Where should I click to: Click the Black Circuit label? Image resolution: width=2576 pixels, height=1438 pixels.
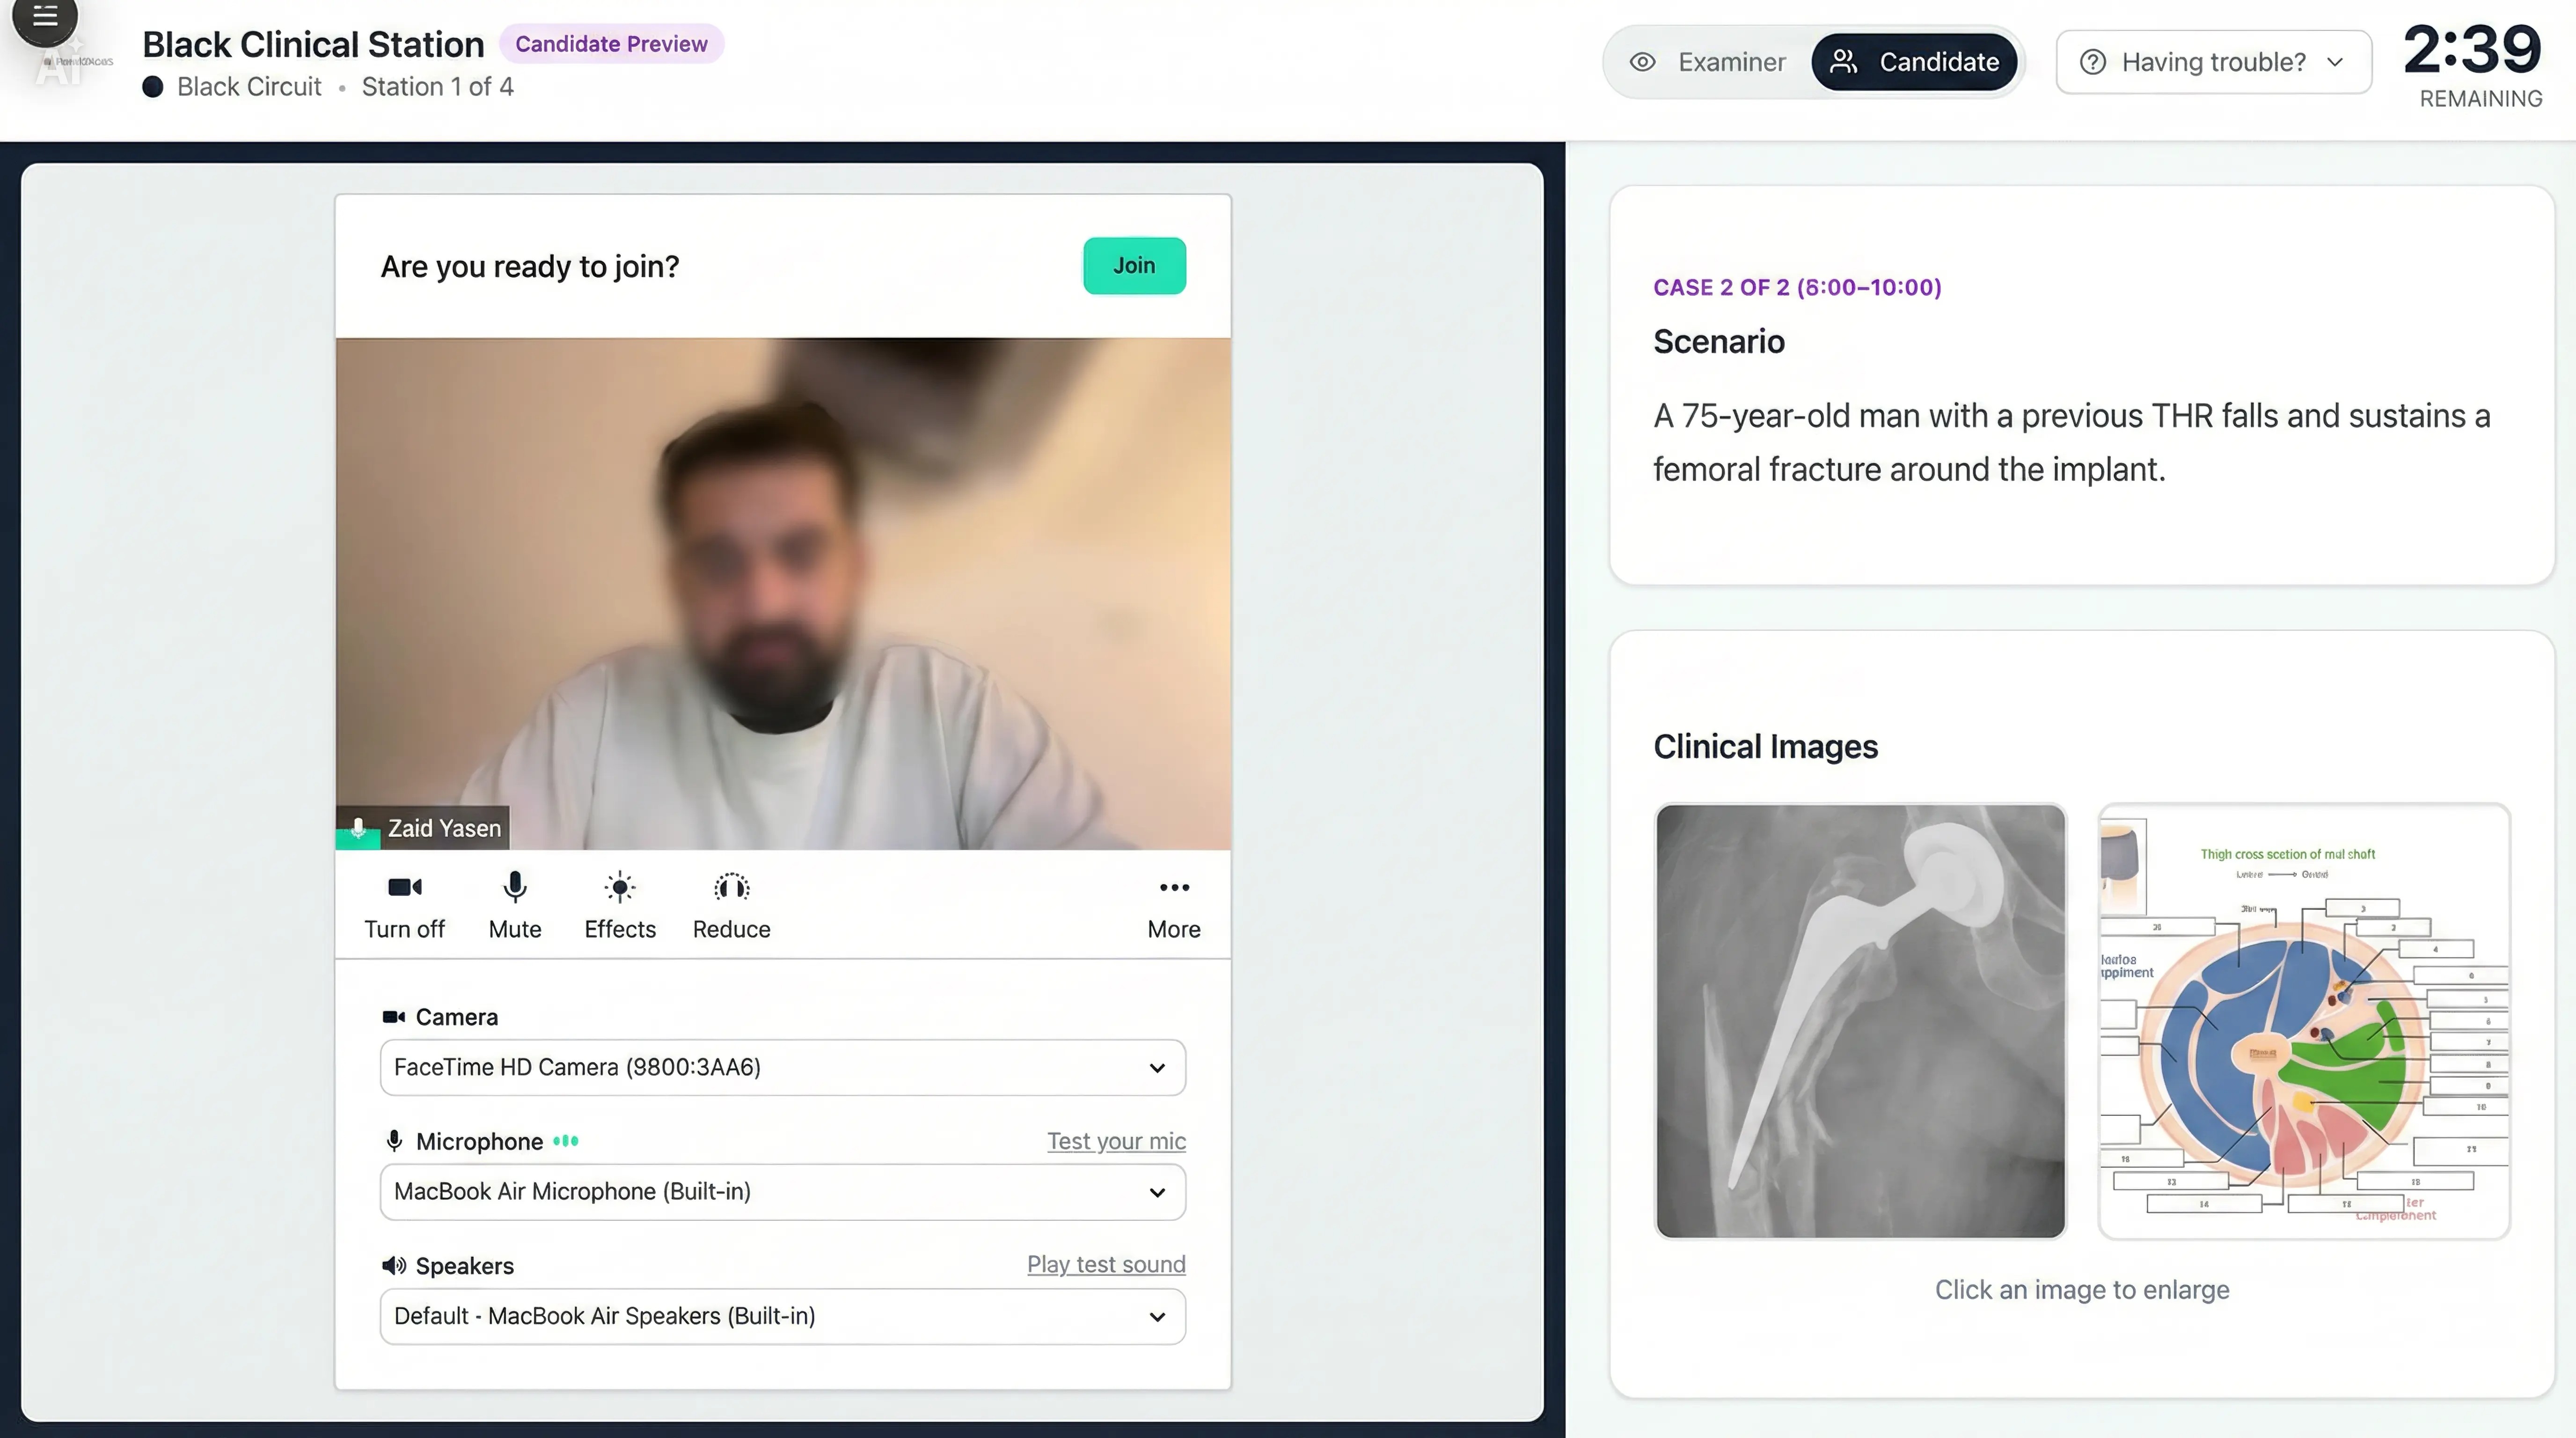click(249, 87)
